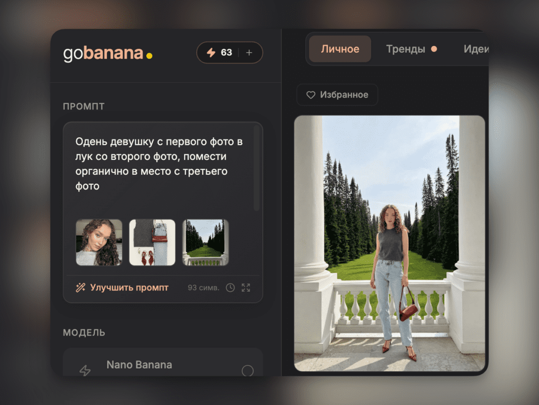Click the yellow dot in the gobanana logo
The image size is (539, 405).
pyautogui.click(x=149, y=55)
